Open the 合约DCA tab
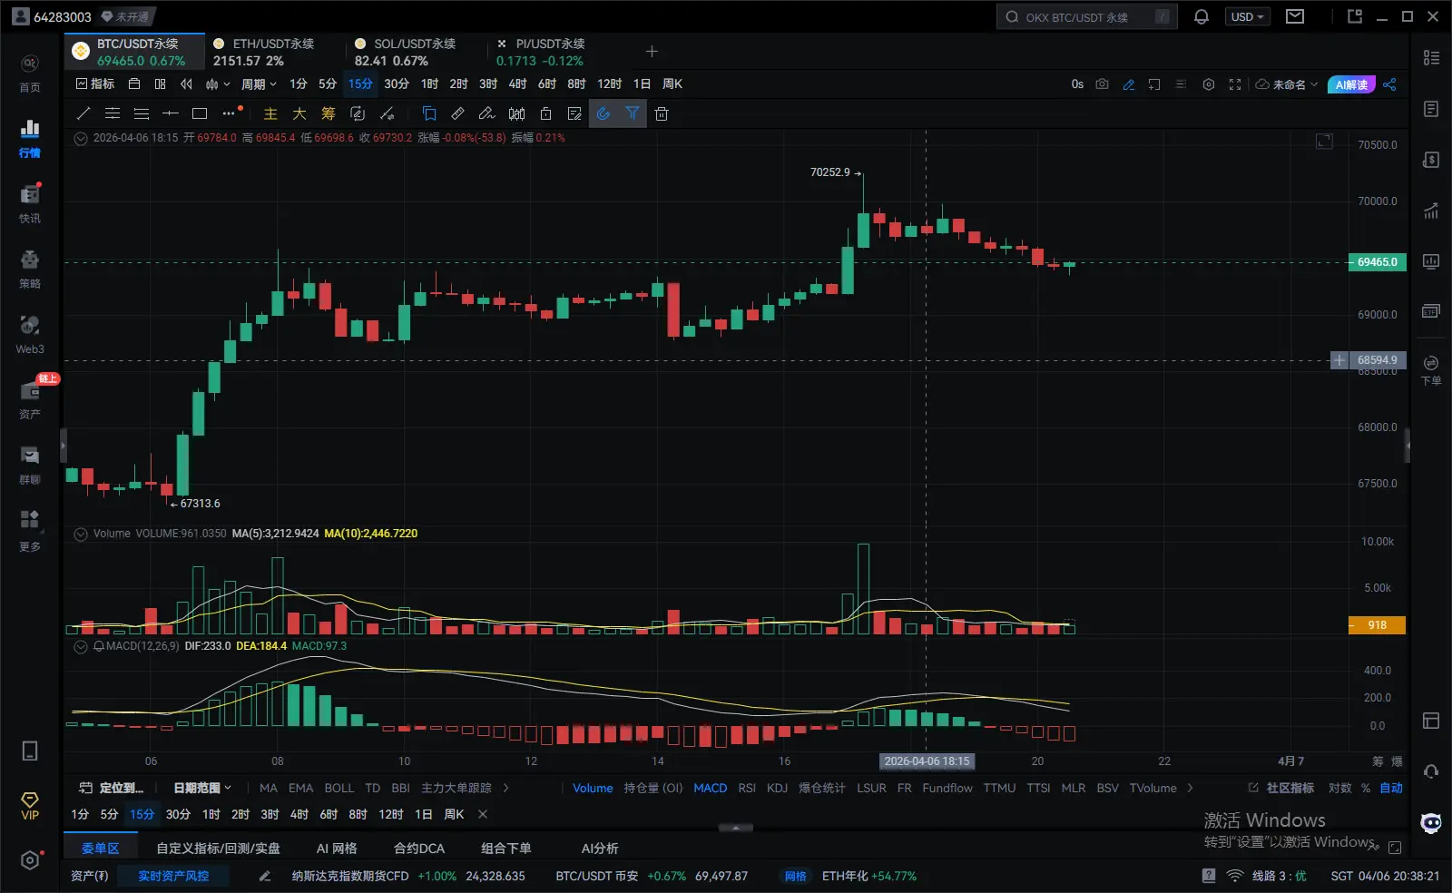Viewport: 1452px width, 893px height. 419,849
